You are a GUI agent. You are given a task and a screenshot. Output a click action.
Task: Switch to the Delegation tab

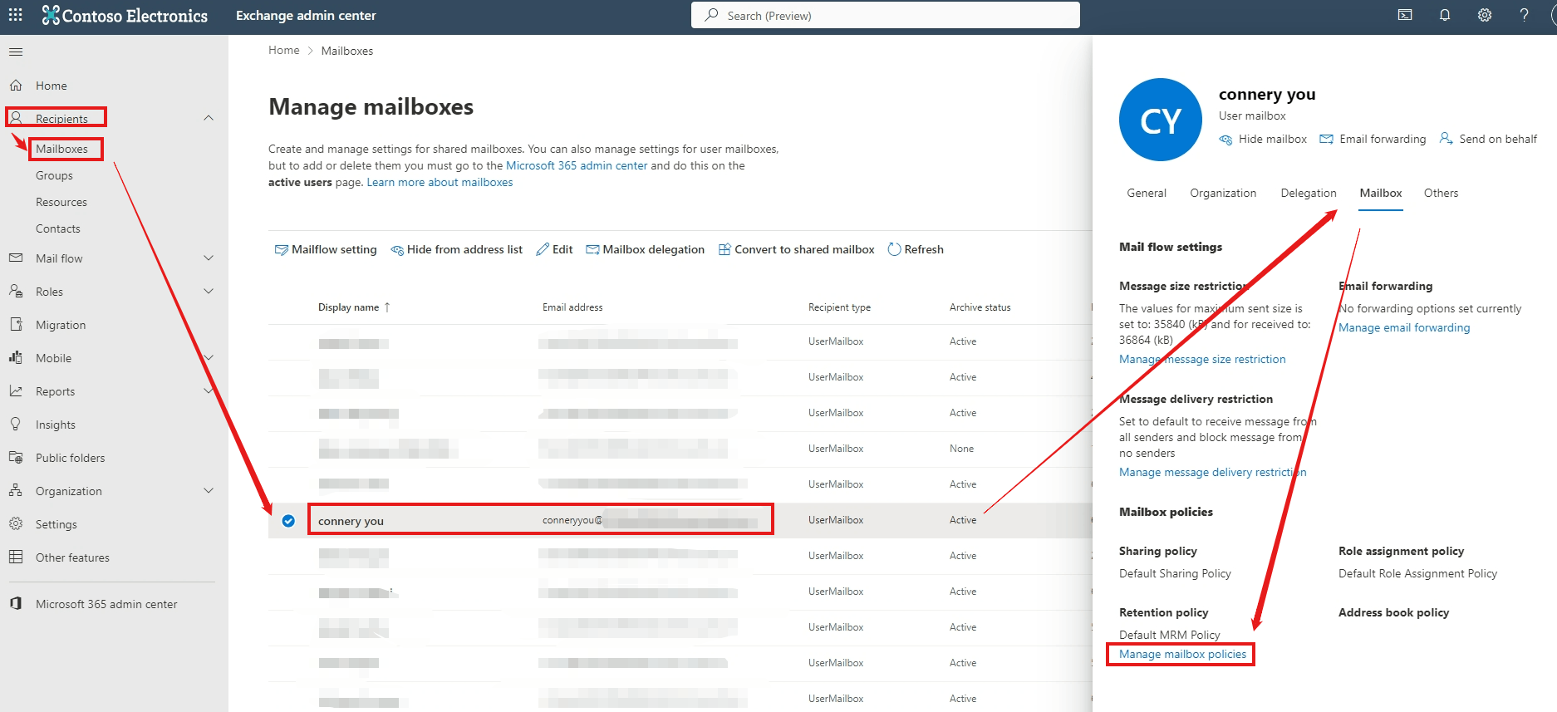[x=1309, y=193]
